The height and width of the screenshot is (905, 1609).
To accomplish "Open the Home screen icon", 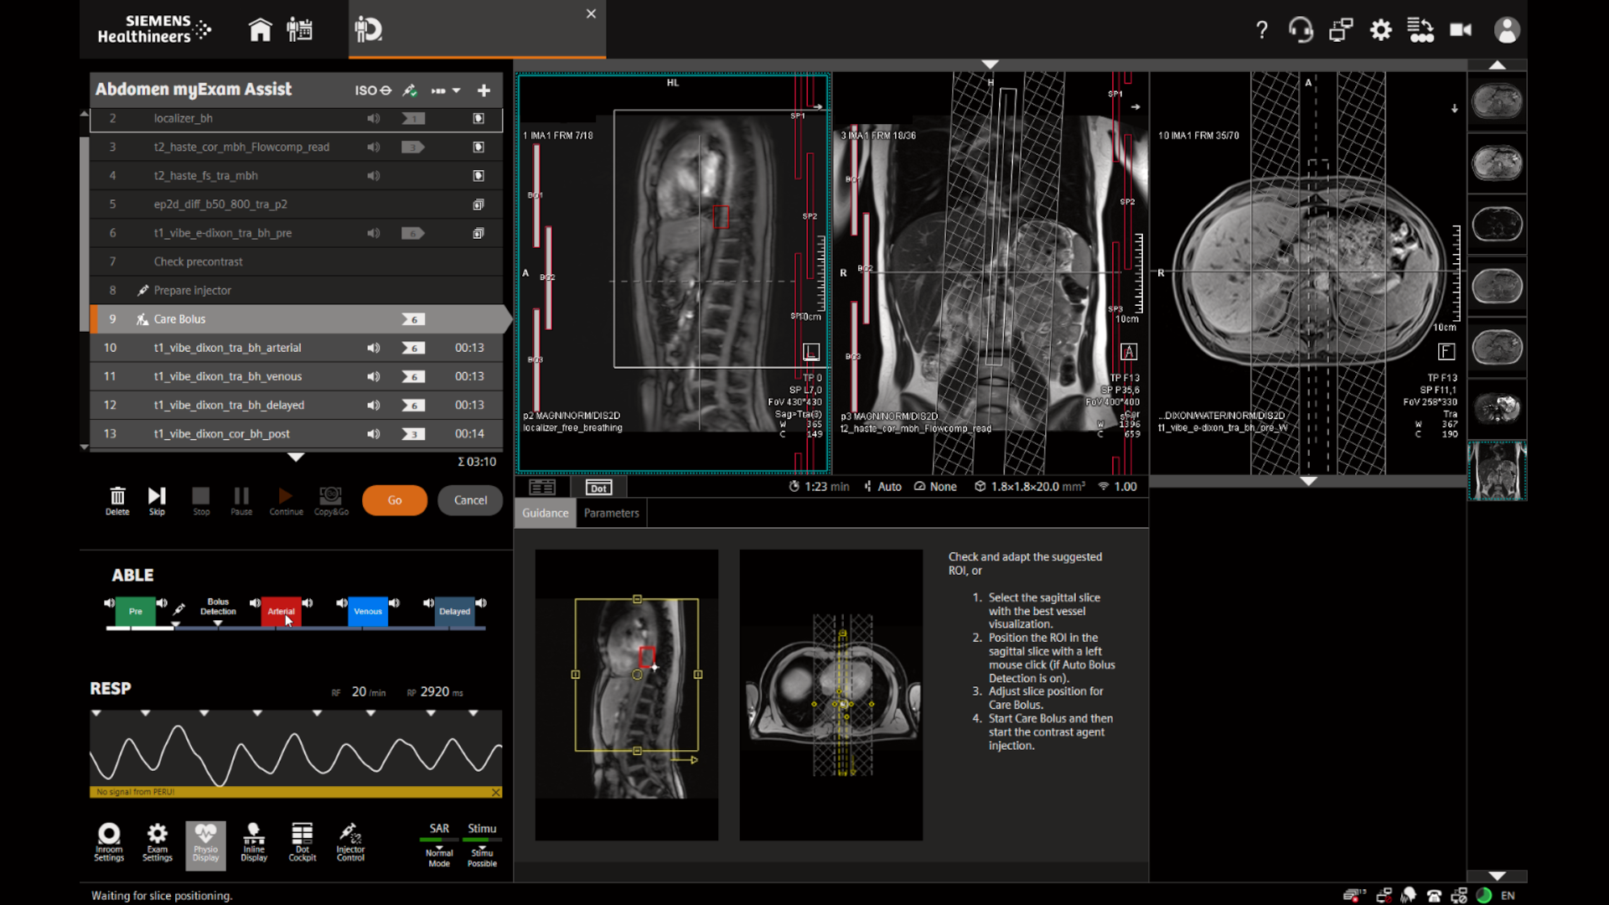I will 260,30.
